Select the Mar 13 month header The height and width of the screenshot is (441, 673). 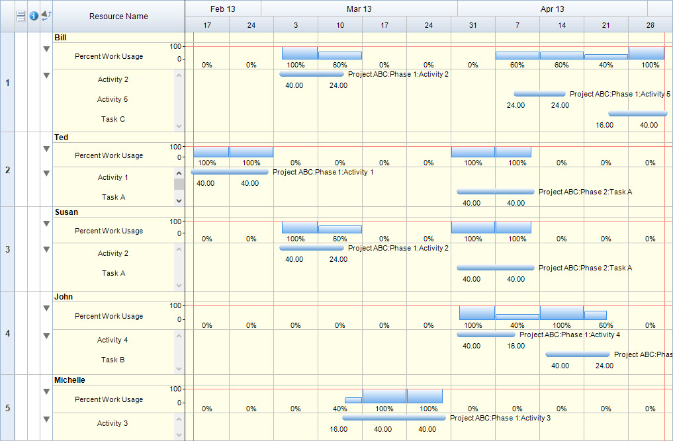click(359, 9)
